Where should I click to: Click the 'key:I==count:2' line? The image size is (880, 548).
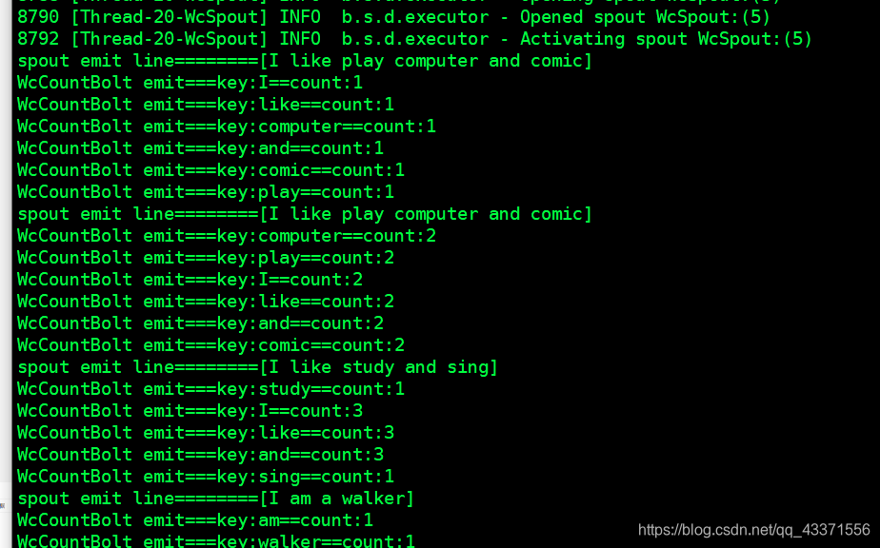(190, 280)
